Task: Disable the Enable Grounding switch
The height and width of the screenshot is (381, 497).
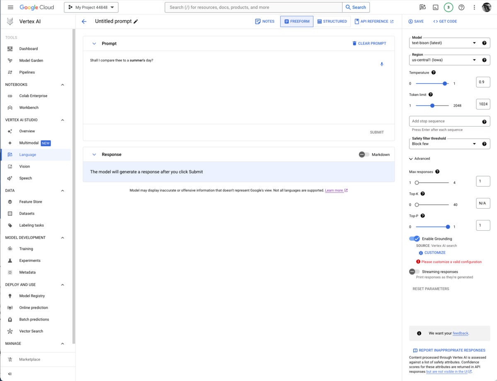Action: [x=415, y=239]
